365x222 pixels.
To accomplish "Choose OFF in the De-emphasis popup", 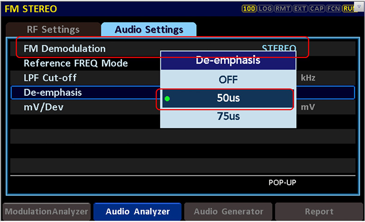I will [x=228, y=80].
